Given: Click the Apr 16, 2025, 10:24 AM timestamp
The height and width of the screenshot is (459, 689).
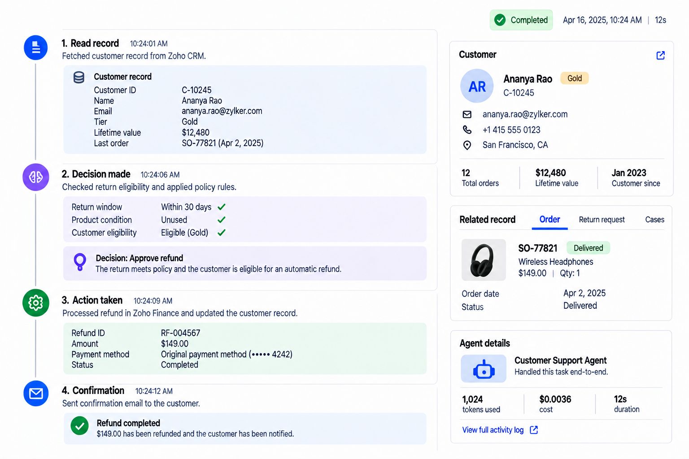Looking at the screenshot, I should tap(602, 20).
